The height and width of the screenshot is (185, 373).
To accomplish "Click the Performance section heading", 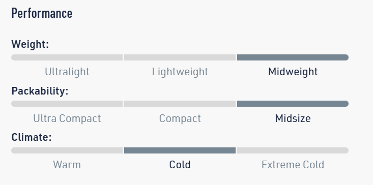I will point(42,13).
